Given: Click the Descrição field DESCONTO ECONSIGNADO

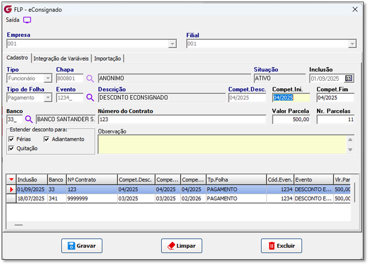Looking at the screenshot, I should click(162, 98).
